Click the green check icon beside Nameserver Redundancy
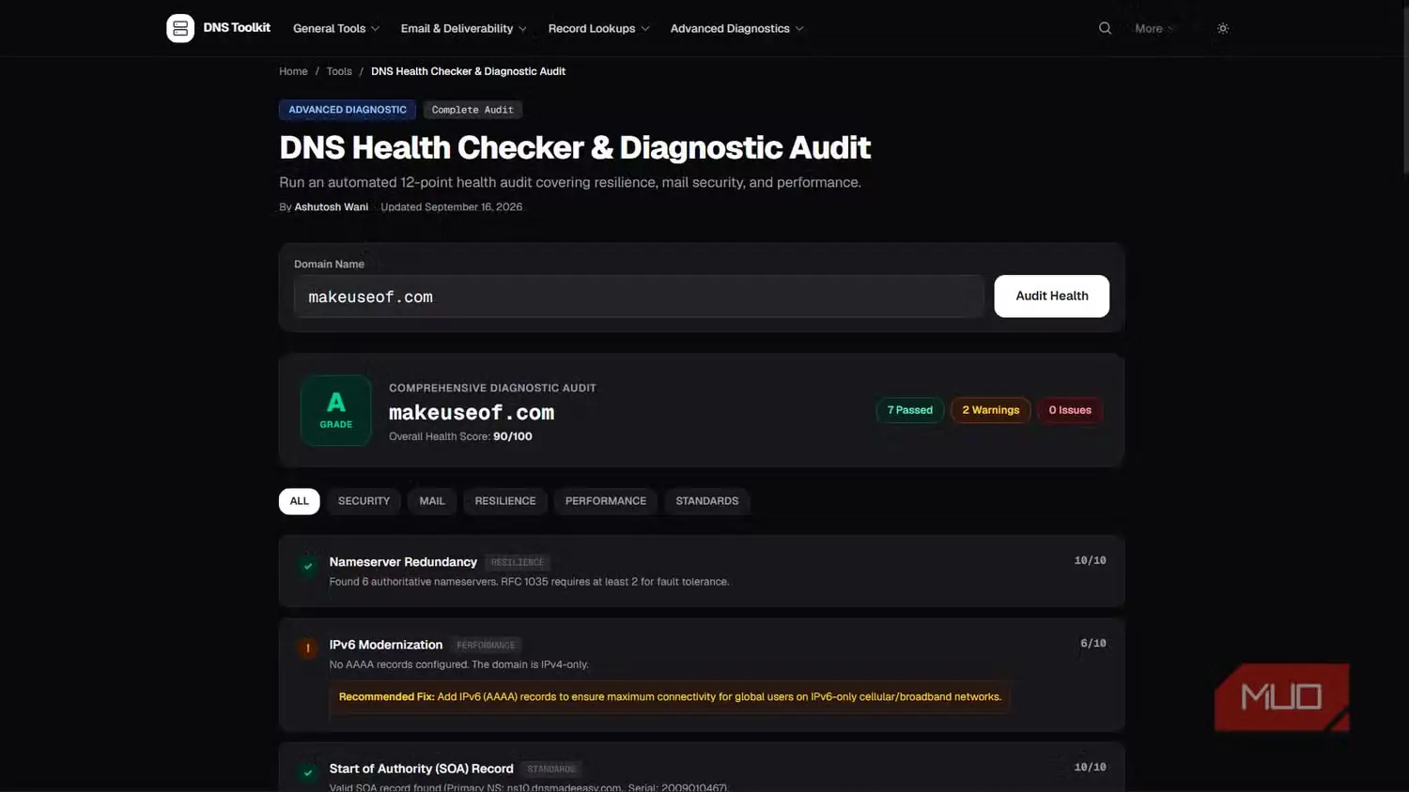 point(308,566)
